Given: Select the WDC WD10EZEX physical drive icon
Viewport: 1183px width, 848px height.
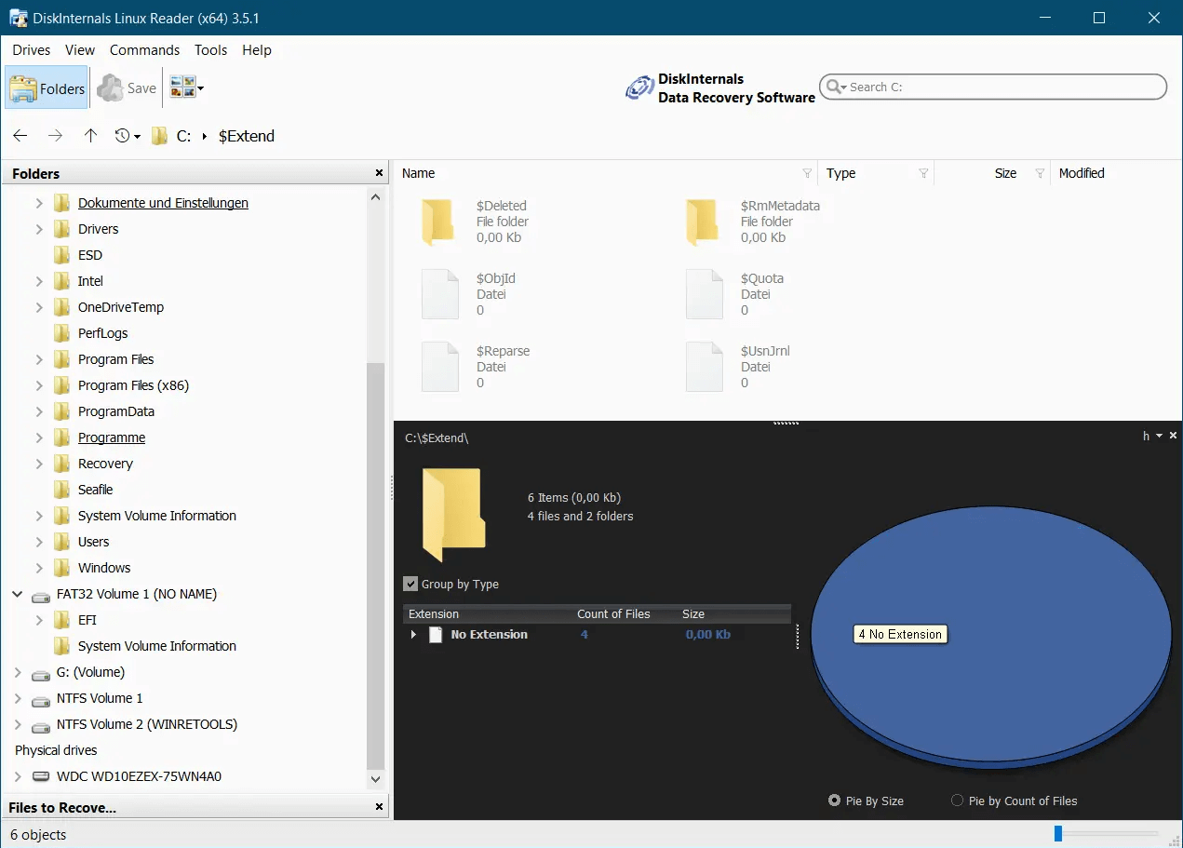Looking at the screenshot, I should click(x=42, y=776).
